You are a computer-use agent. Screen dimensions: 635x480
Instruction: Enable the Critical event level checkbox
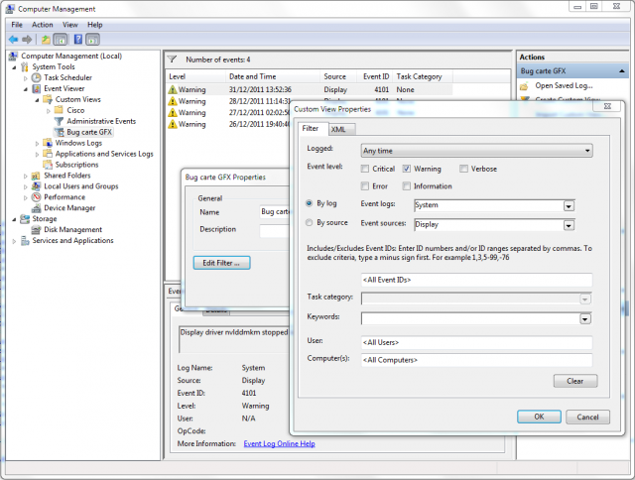pos(364,169)
